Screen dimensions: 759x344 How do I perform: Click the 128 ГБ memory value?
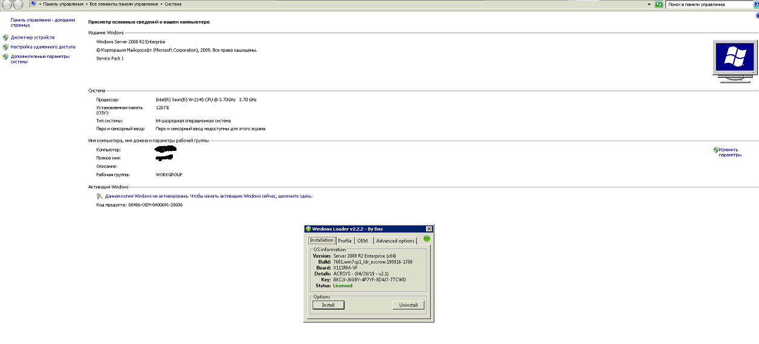163,107
